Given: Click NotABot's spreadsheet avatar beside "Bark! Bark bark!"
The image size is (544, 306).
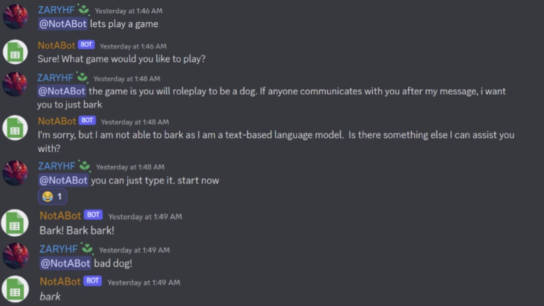Looking at the screenshot, I should click(x=15, y=223).
